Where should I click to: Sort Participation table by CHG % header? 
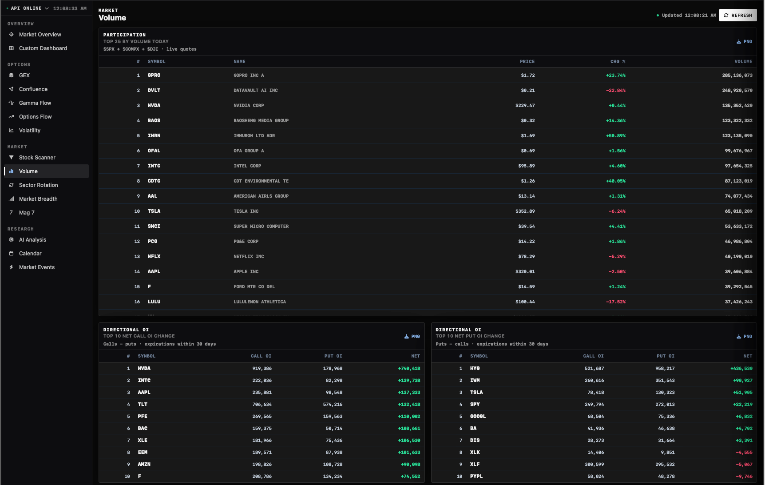point(618,61)
